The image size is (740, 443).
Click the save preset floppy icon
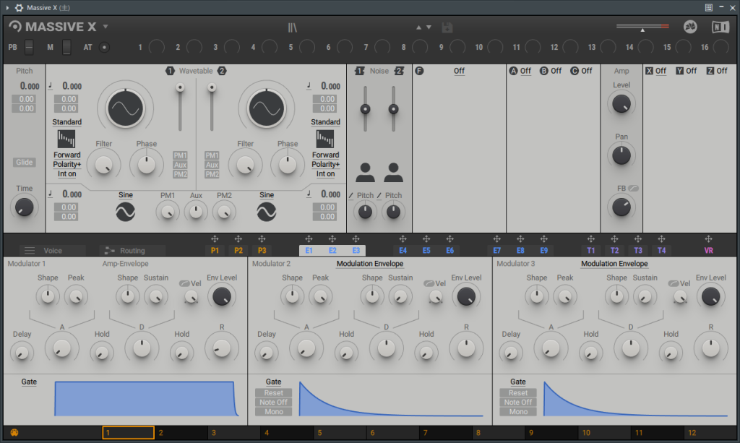447,27
